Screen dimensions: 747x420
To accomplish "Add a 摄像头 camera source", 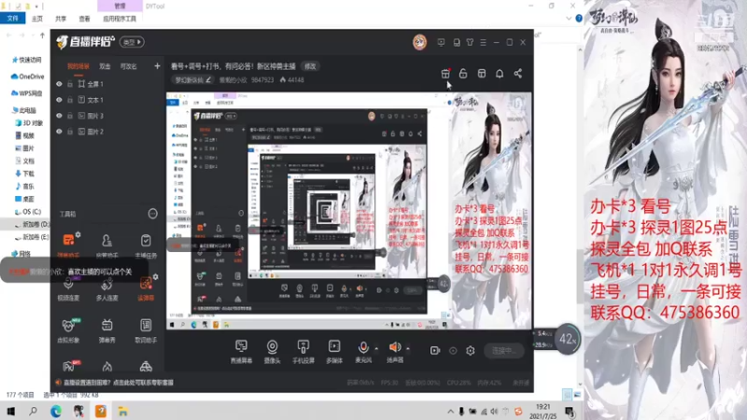I will pyautogui.click(x=272, y=352).
